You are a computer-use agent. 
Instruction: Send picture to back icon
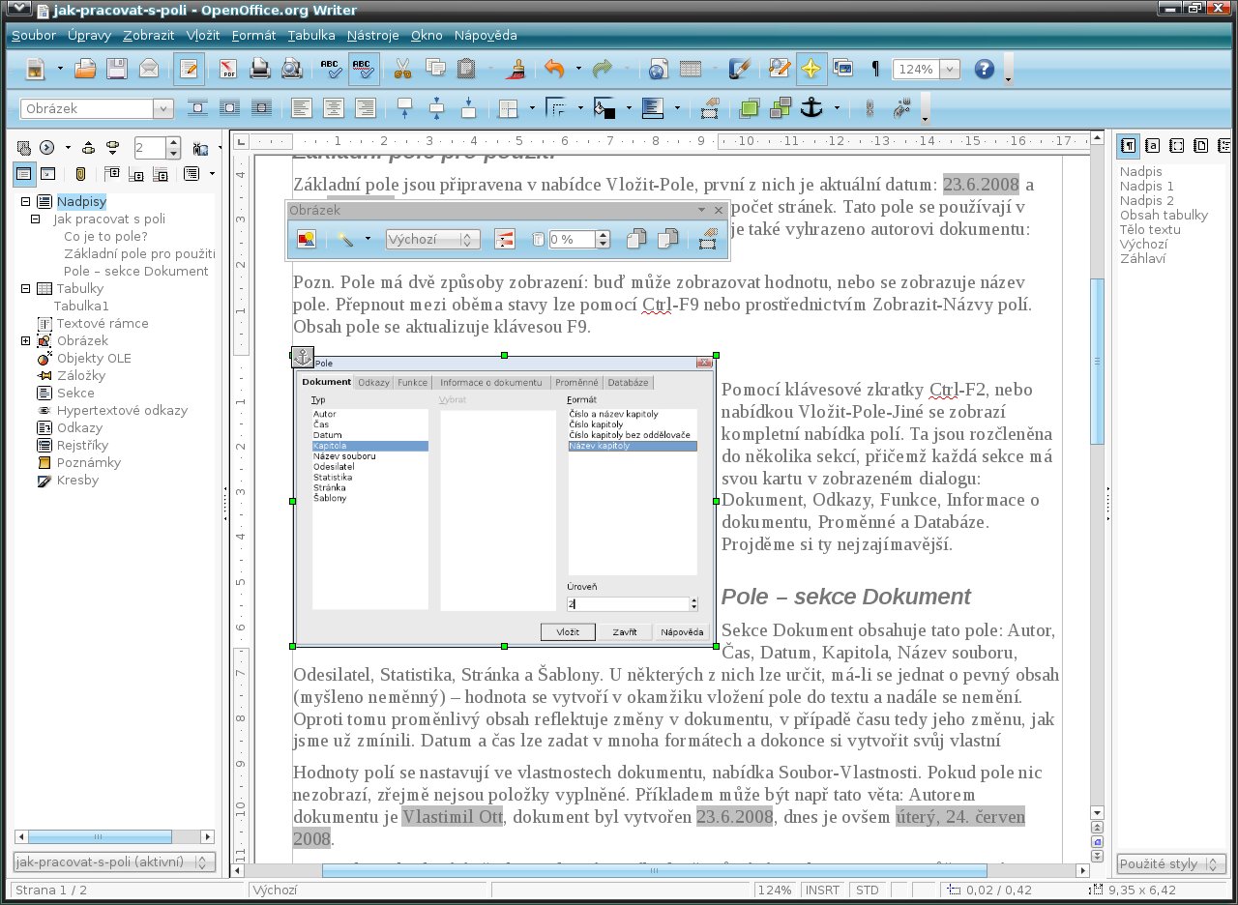coord(780,108)
